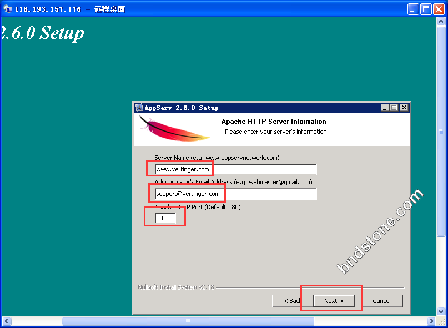Click the horizontal scrollbar right arrow

click(431, 321)
